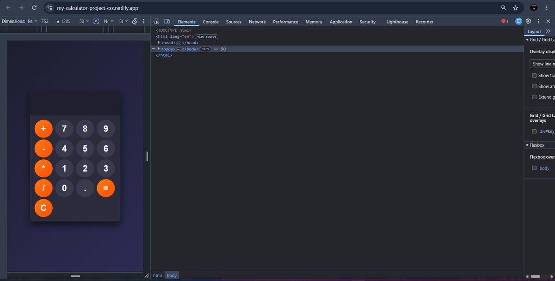The width and height of the screenshot is (555, 281).
Task: Open the Dimensions responsive dropdown
Action: pos(32,21)
